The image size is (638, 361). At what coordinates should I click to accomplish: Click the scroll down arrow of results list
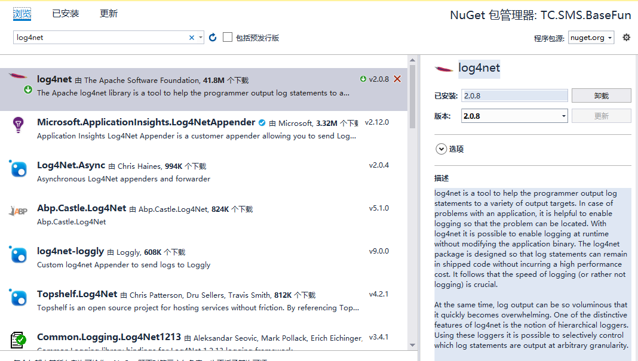[413, 345]
